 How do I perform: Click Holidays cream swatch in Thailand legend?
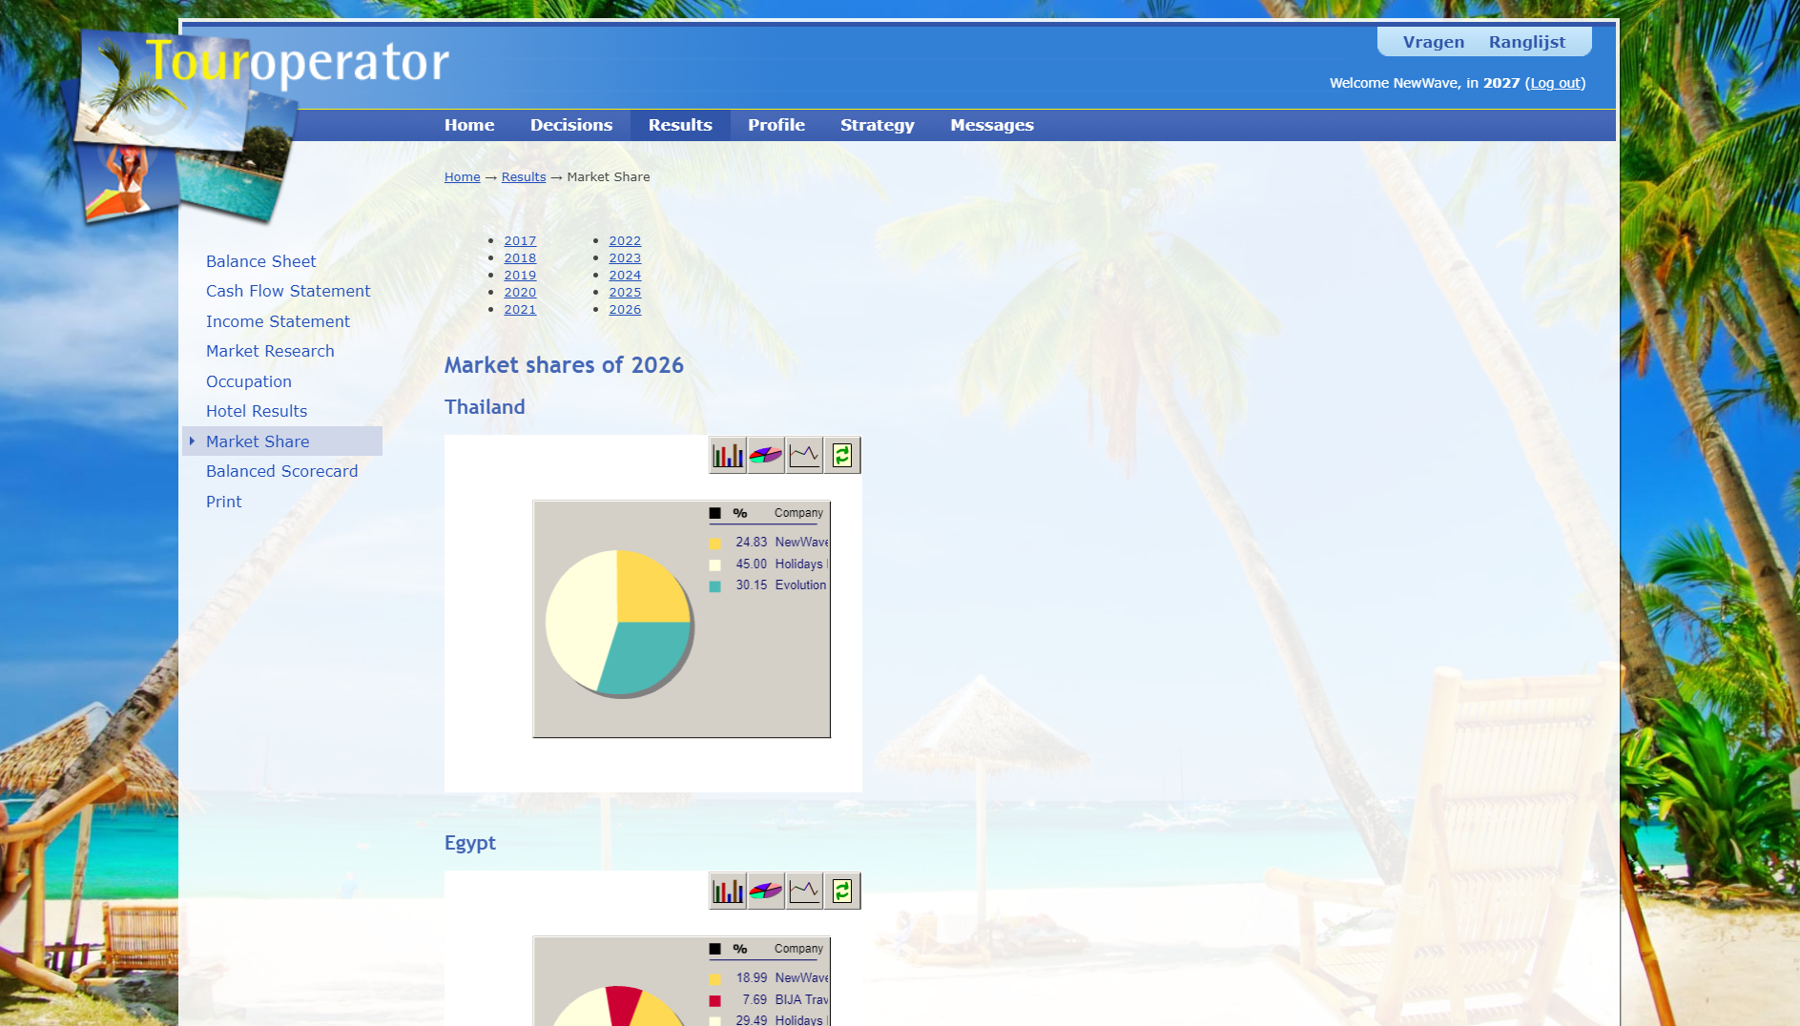point(714,564)
